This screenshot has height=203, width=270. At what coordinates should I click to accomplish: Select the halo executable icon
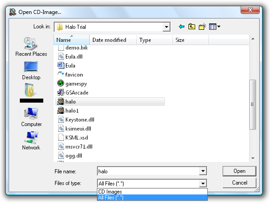[60, 101]
